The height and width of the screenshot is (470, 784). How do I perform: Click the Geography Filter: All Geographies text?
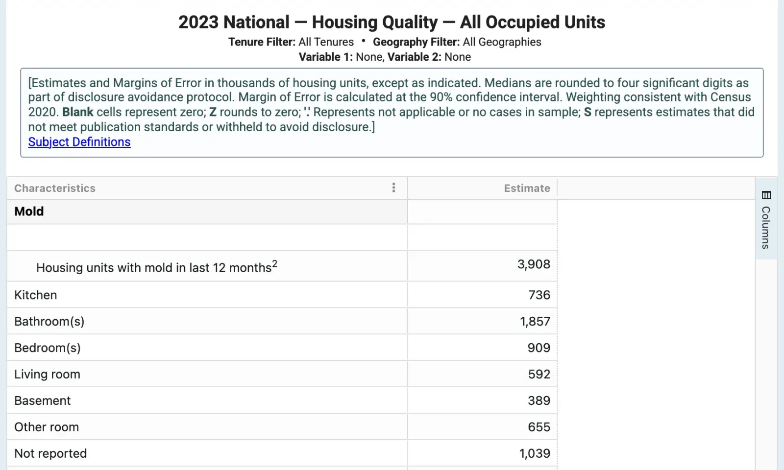pyautogui.click(x=457, y=42)
